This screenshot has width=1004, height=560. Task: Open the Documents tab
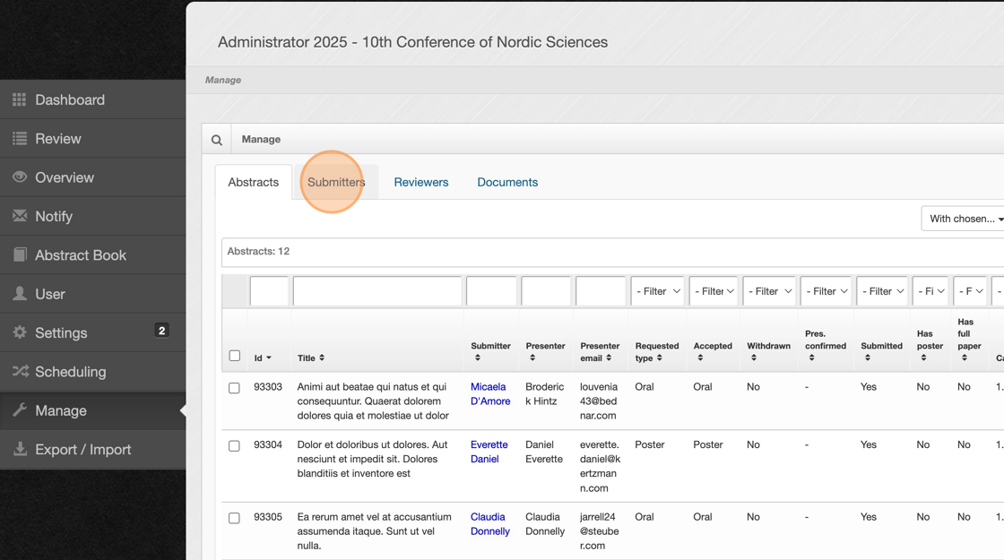[x=507, y=182]
